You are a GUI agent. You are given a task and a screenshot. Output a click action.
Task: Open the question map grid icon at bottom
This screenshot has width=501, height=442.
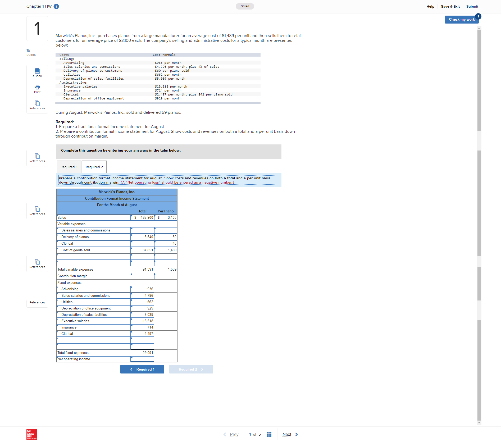269,434
